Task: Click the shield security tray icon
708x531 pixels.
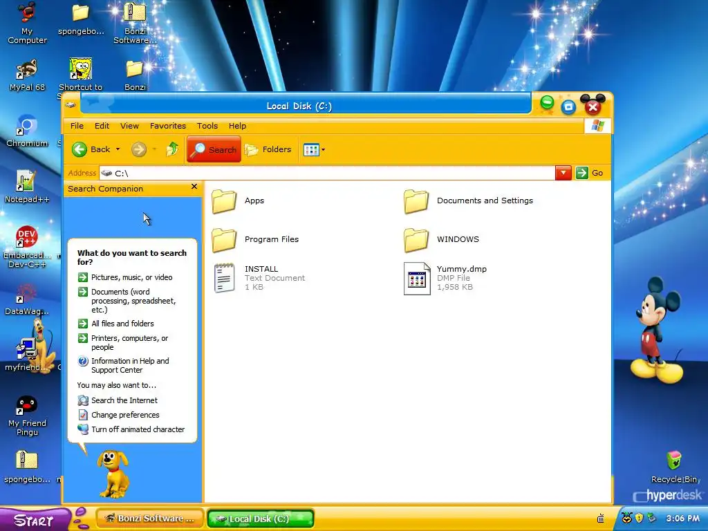Action: (639, 518)
